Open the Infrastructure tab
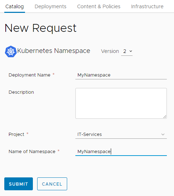 [147, 6]
